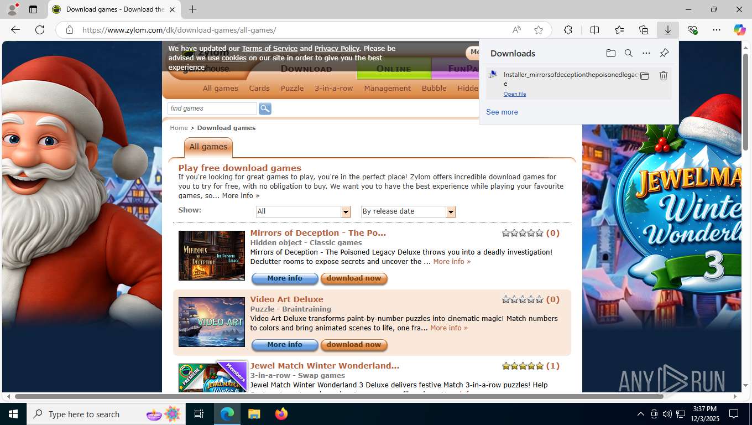752x425 pixels.
Task: Focus the find games search field
Action: (212, 108)
